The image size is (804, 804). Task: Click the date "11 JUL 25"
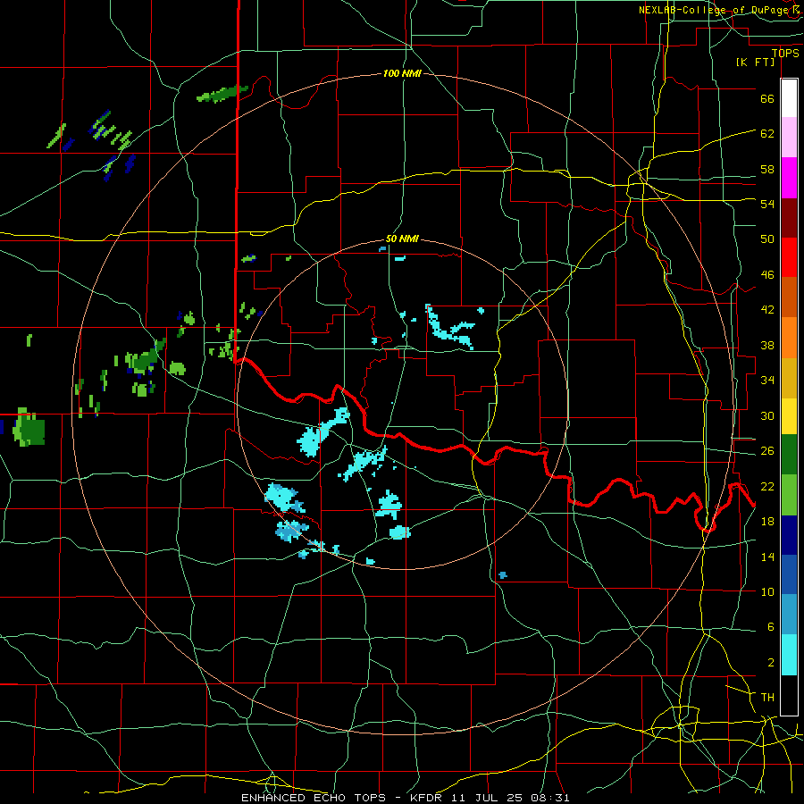[486, 798]
